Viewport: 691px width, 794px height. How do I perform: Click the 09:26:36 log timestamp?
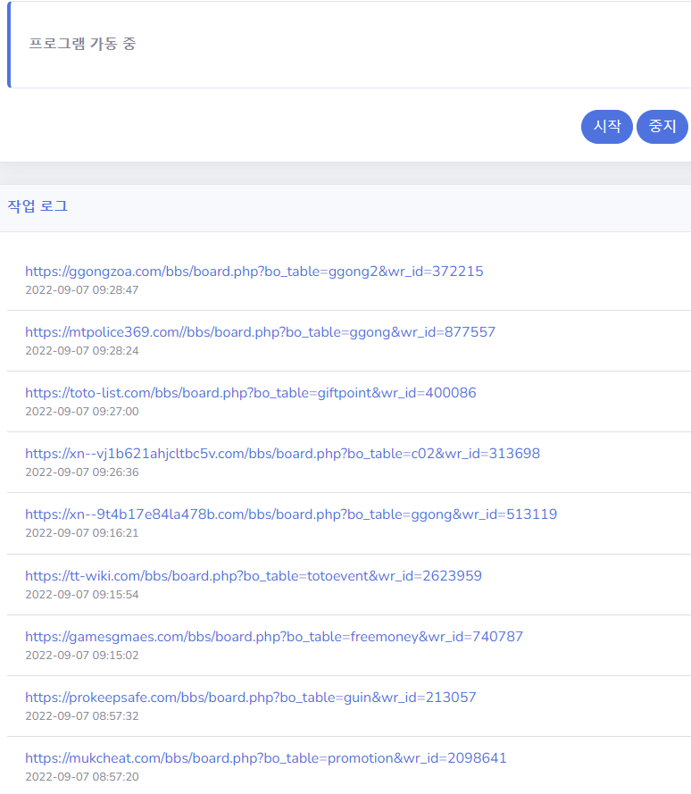[x=82, y=472]
